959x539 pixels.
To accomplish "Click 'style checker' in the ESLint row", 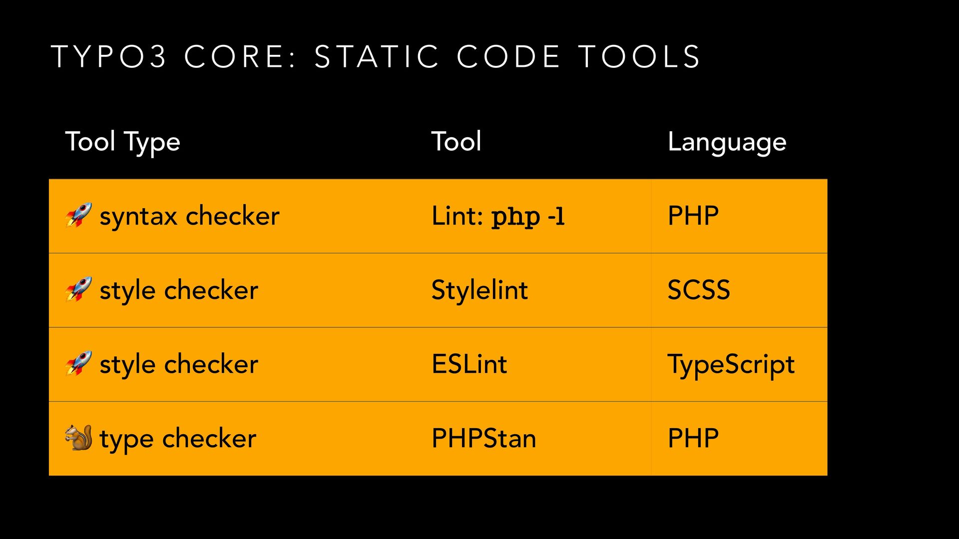I will click(179, 364).
